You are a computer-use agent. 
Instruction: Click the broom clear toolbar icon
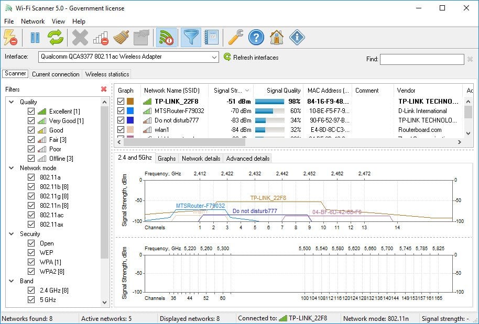pos(121,38)
